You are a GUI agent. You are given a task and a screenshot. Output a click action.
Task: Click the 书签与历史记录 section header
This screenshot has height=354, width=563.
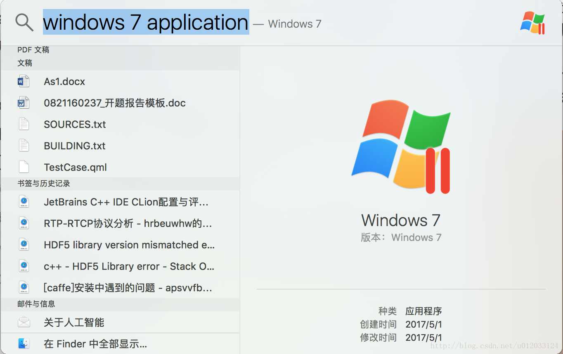44,184
